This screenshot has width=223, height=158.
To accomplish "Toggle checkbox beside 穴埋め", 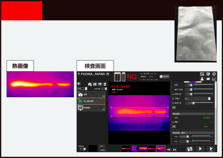I will (x=173, y=98).
